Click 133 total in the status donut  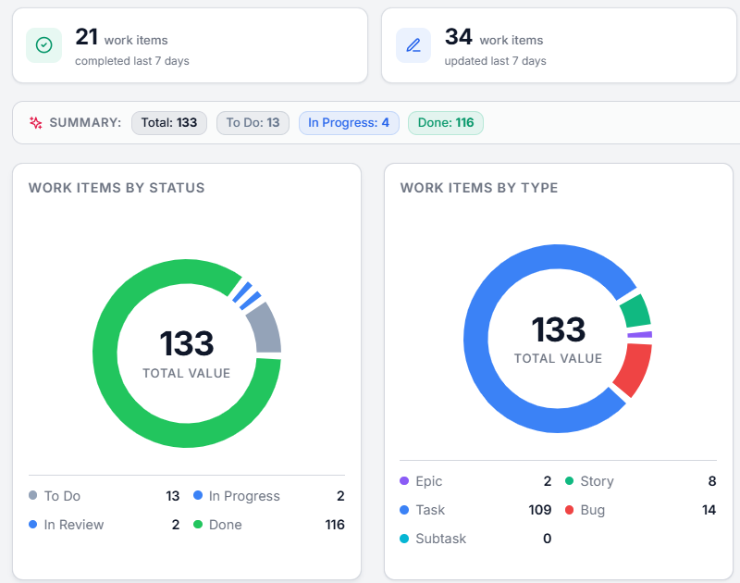tap(187, 343)
